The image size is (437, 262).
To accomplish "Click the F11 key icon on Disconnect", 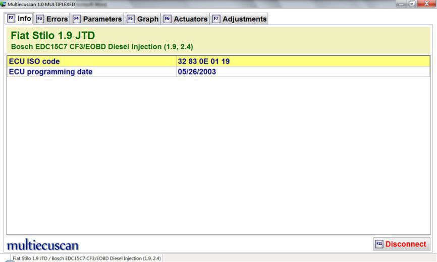I will pos(379,244).
